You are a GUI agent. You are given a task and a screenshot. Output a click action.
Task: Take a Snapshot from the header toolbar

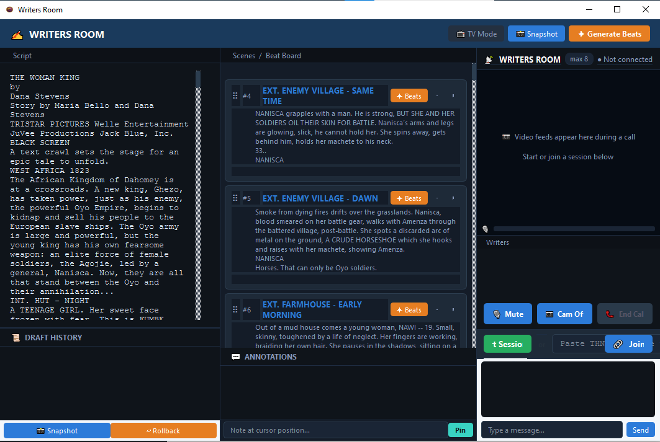(536, 33)
